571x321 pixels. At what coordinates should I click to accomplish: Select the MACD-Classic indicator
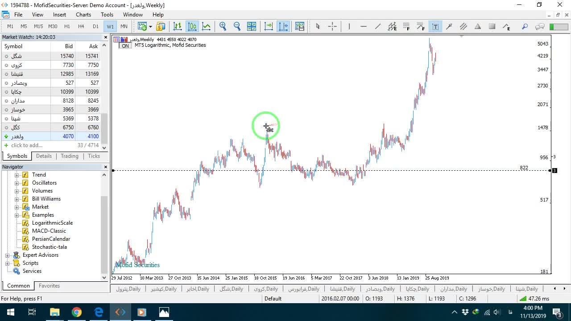point(49,231)
